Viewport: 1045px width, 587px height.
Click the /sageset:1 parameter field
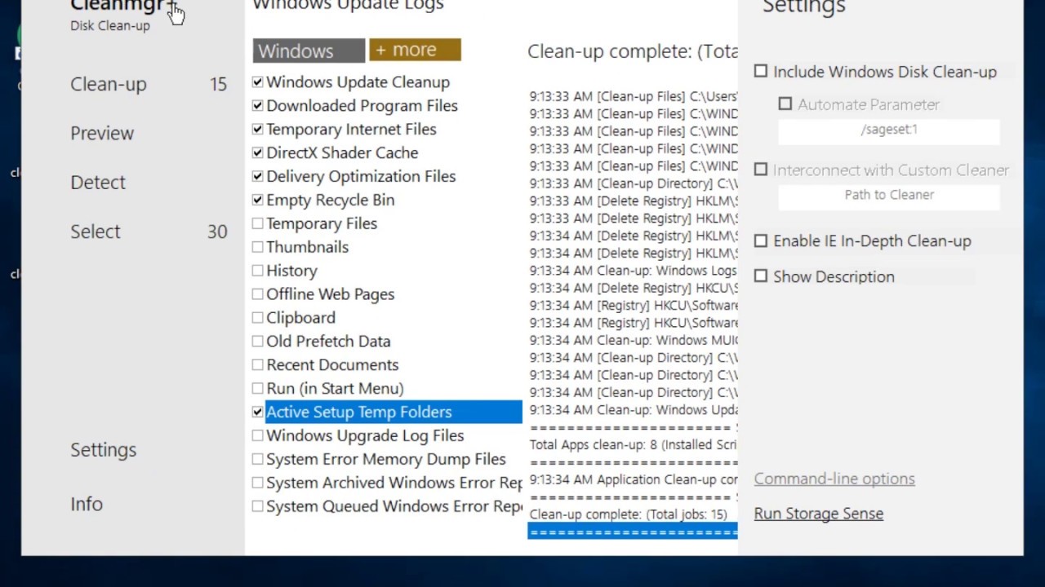(888, 130)
